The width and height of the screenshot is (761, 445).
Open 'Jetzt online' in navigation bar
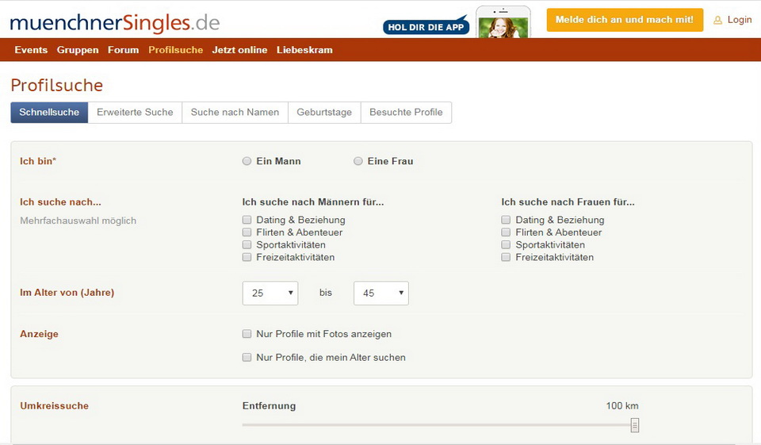[239, 50]
